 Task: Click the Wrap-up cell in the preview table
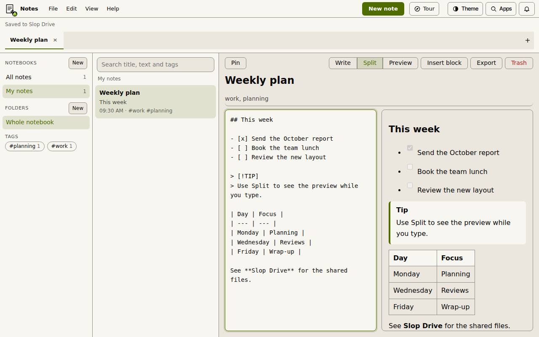click(x=456, y=307)
